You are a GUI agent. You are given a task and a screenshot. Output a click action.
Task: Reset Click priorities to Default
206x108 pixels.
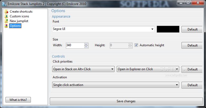click(x=192, y=69)
